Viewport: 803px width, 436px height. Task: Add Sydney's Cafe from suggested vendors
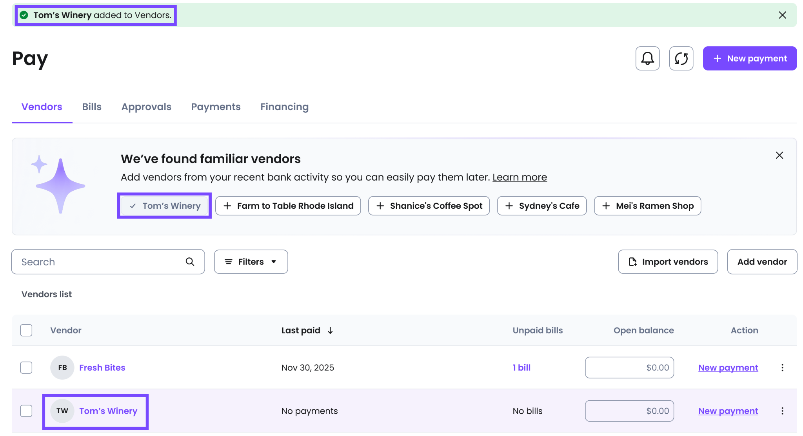pyautogui.click(x=541, y=206)
